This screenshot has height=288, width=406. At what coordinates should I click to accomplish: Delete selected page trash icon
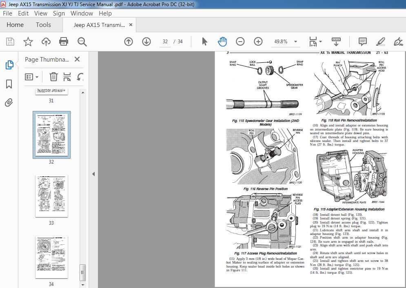tap(53, 77)
